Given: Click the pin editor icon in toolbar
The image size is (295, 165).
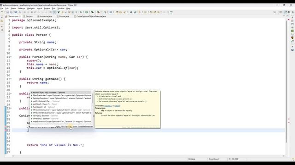Looking at the screenshot, I should click(171, 12).
